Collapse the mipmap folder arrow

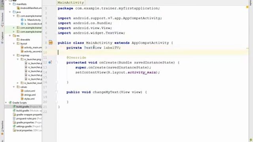(14, 55)
